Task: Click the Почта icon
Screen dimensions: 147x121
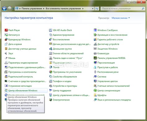Action: 51,67
